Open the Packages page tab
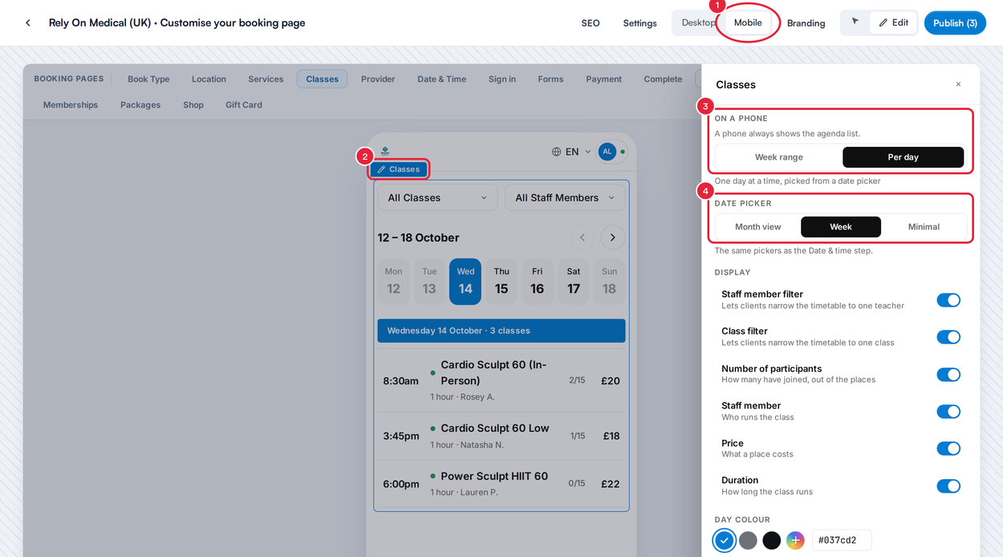Screen dimensions: 1003x557 pyautogui.click(x=140, y=104)
